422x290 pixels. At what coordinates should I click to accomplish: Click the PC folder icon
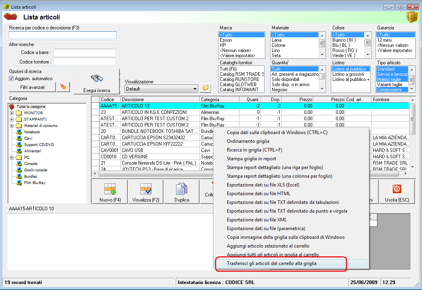tap(19, 157)
